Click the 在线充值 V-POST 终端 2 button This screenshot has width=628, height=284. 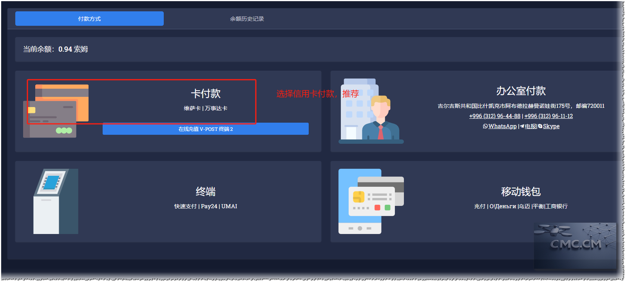(x=206, y=129)
